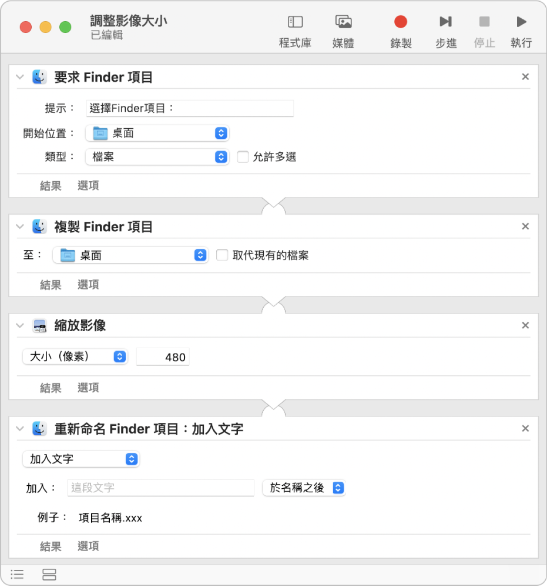Open the 程式庫 library panel
547x587 pixels.
click(x=295, y=31)
